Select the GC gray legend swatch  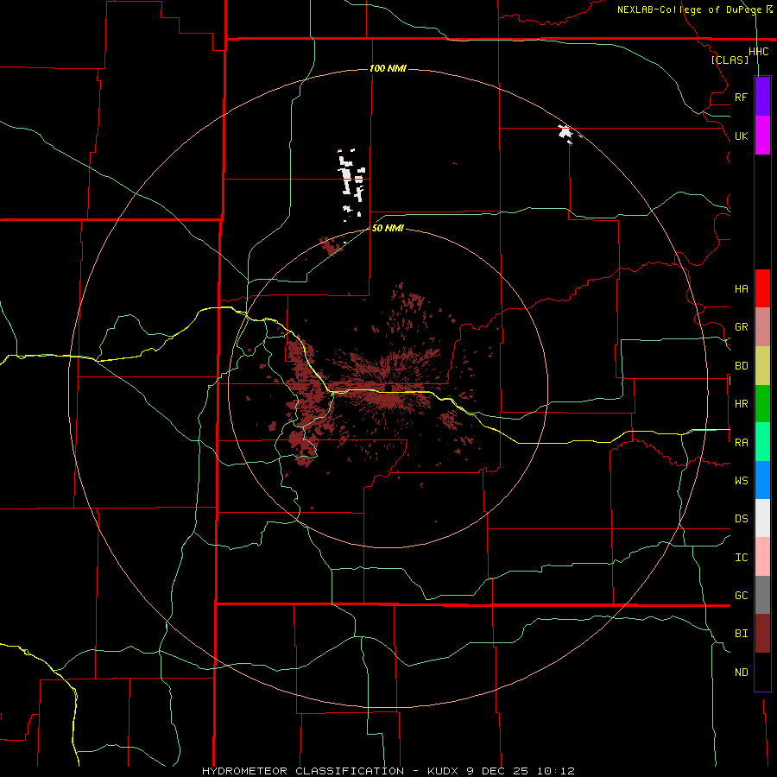[x=762, y=595]
